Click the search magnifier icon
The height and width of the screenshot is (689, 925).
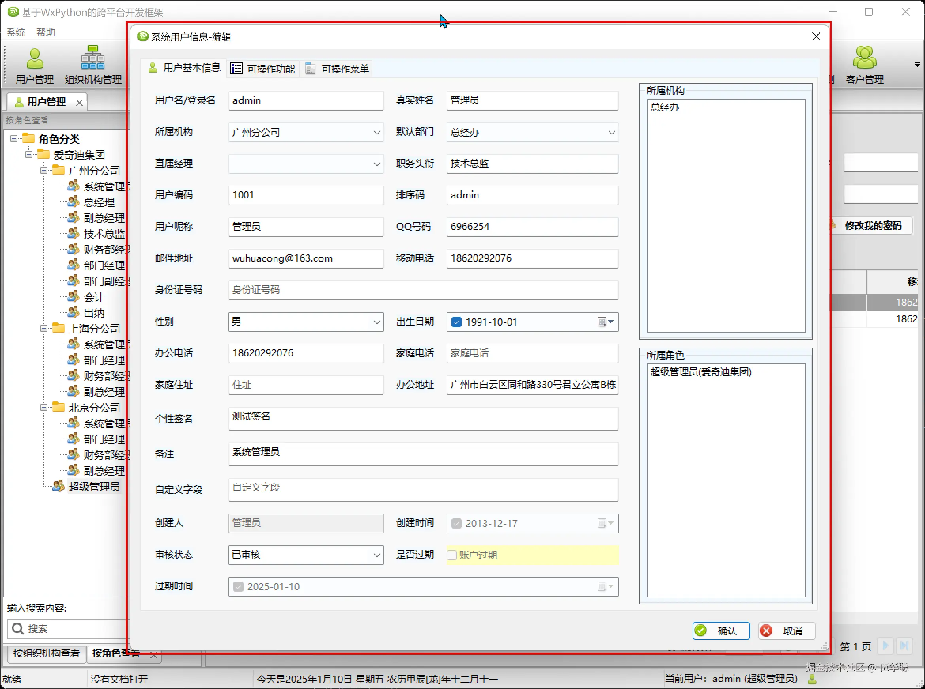point(17,628)
